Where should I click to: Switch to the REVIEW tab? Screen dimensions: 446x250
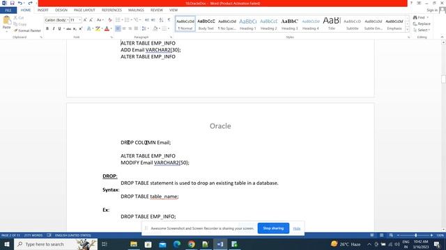156,10
